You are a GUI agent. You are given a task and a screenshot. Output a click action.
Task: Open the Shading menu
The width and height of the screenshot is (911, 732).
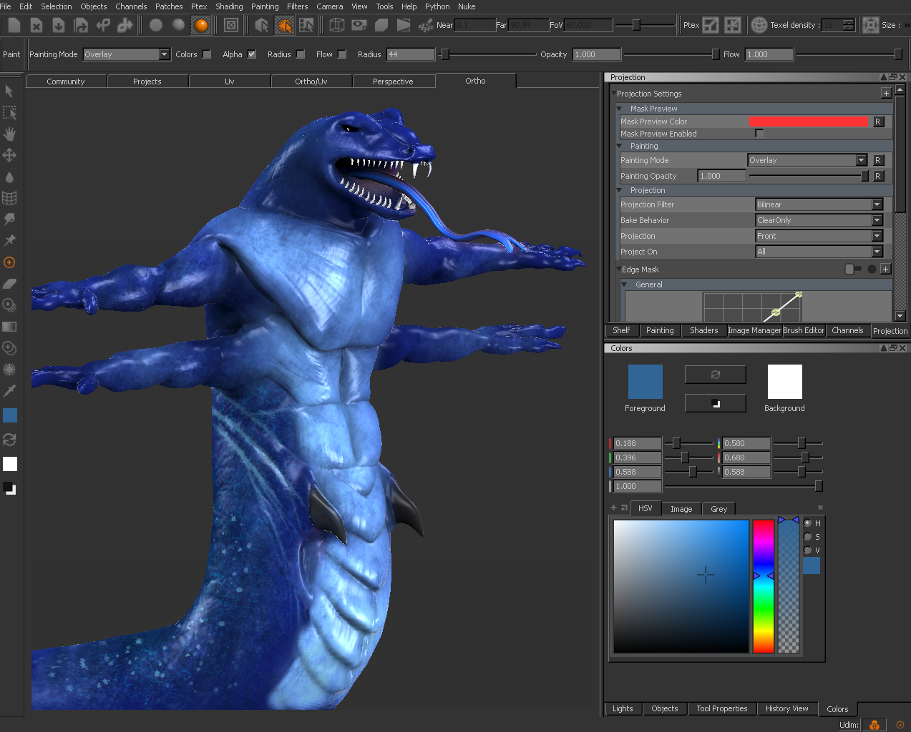tap(229, 6)
